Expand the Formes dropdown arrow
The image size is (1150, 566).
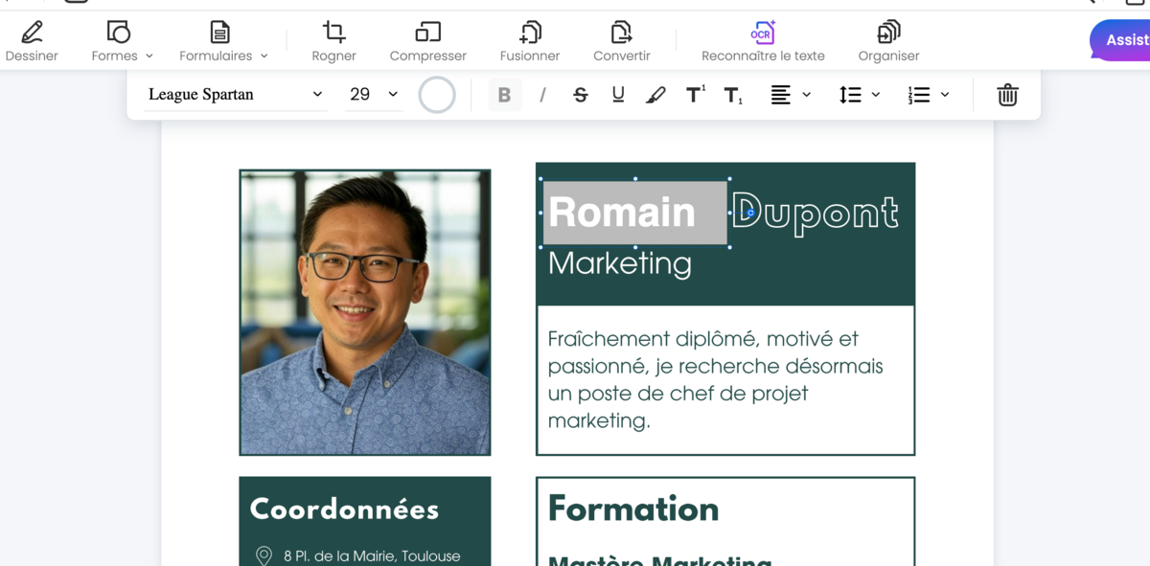[149, 57]
